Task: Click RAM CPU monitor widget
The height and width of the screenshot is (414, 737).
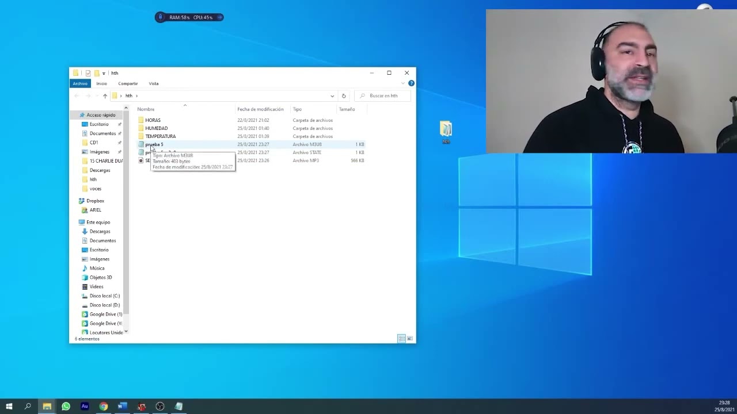Action: [189, 17]
